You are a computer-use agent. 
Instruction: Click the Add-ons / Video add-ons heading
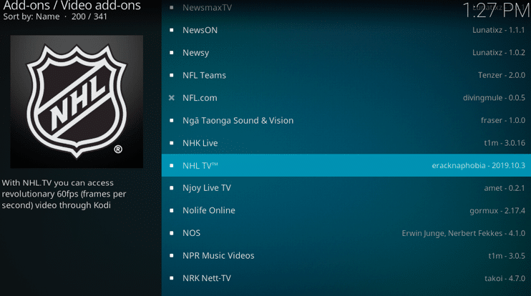tap(72, 5)
